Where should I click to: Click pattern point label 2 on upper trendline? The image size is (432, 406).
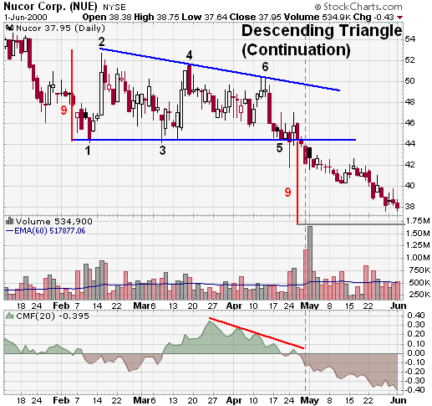[x=102, y=42]
